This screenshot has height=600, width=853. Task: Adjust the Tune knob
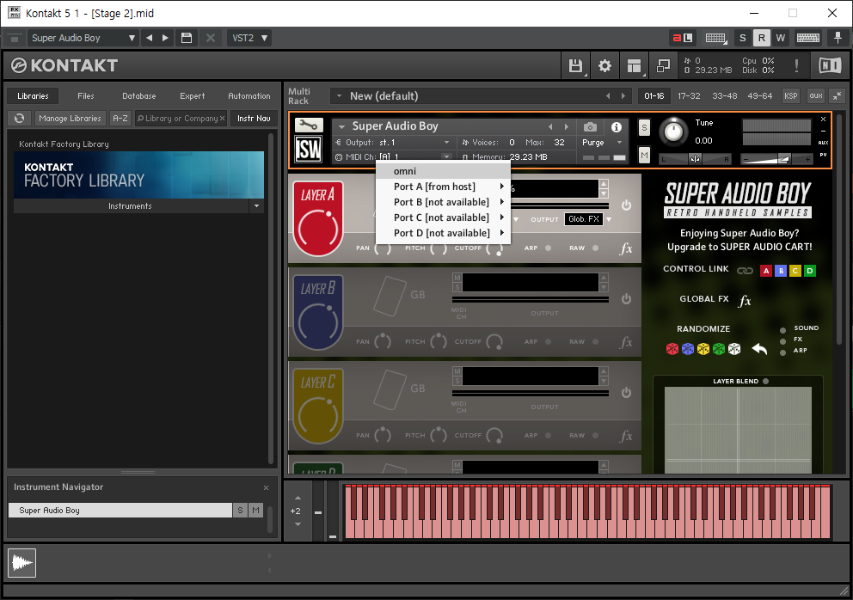[x=673, y=132]
